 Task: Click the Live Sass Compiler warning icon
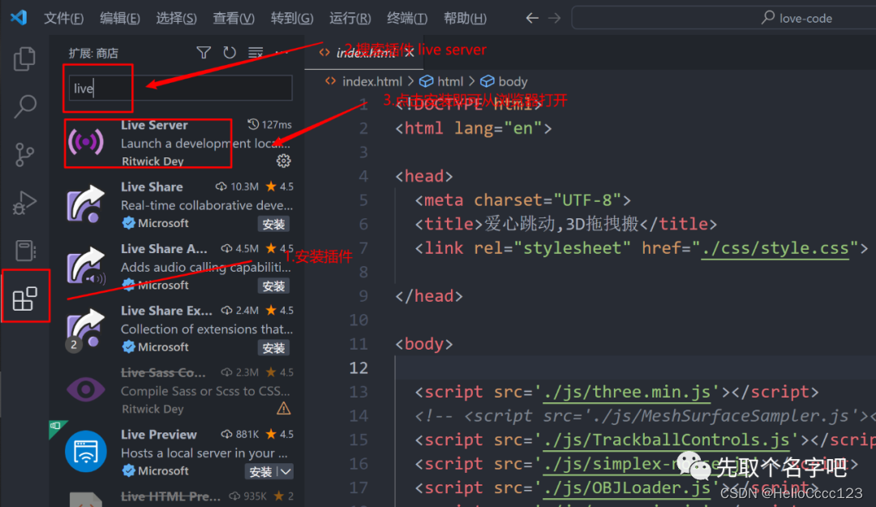pyautogui.click(x=283, y=409)
